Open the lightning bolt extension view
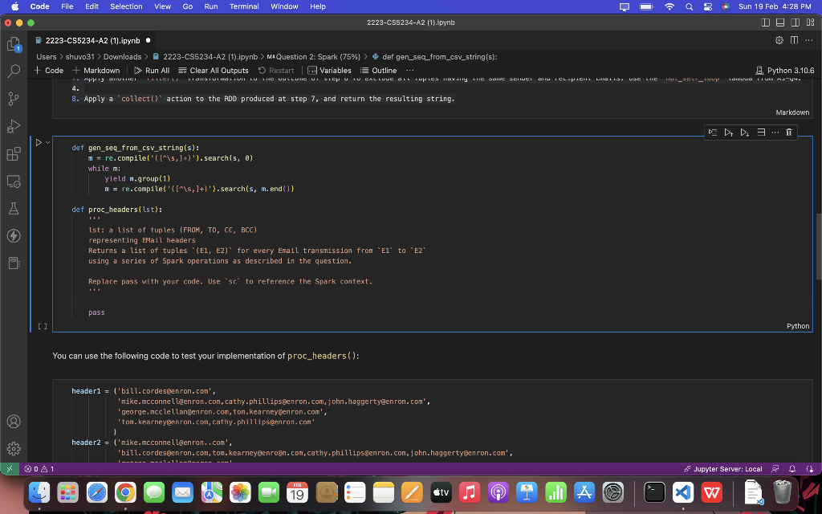This screenshot has height=514, width=822. pyautogui.click(x=14, y=236)
